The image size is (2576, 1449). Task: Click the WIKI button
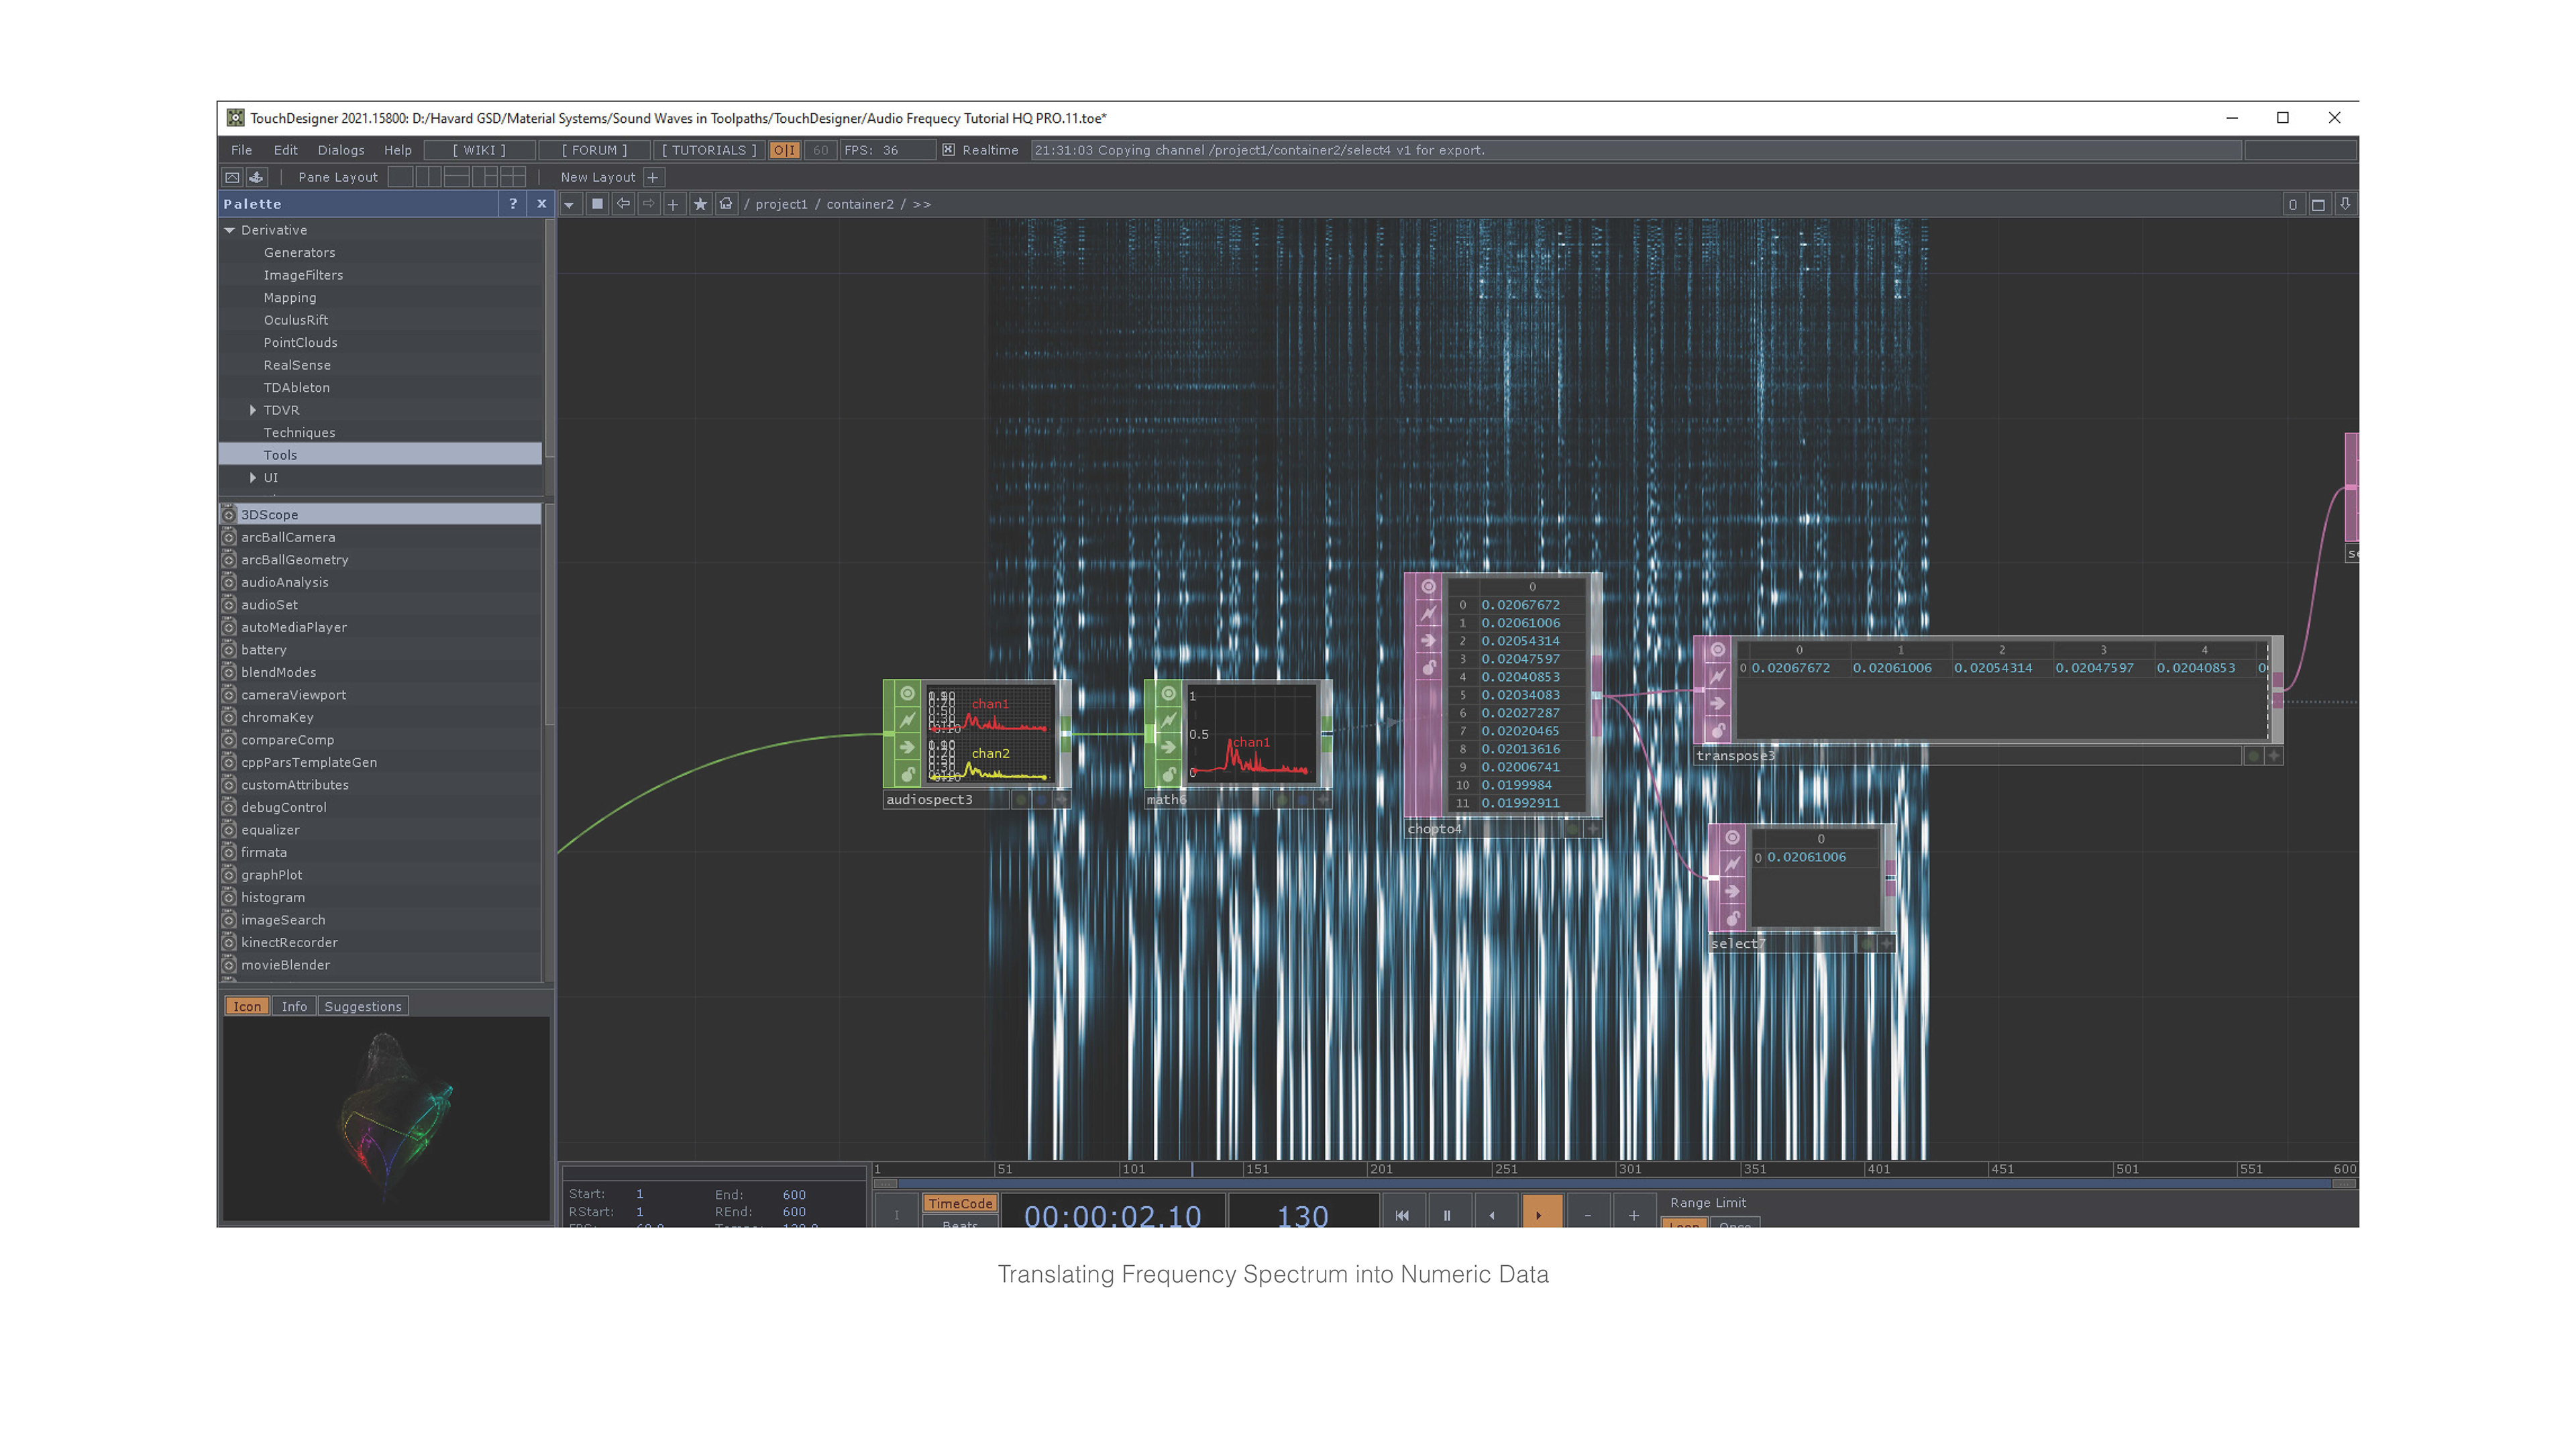click(479, 150)
